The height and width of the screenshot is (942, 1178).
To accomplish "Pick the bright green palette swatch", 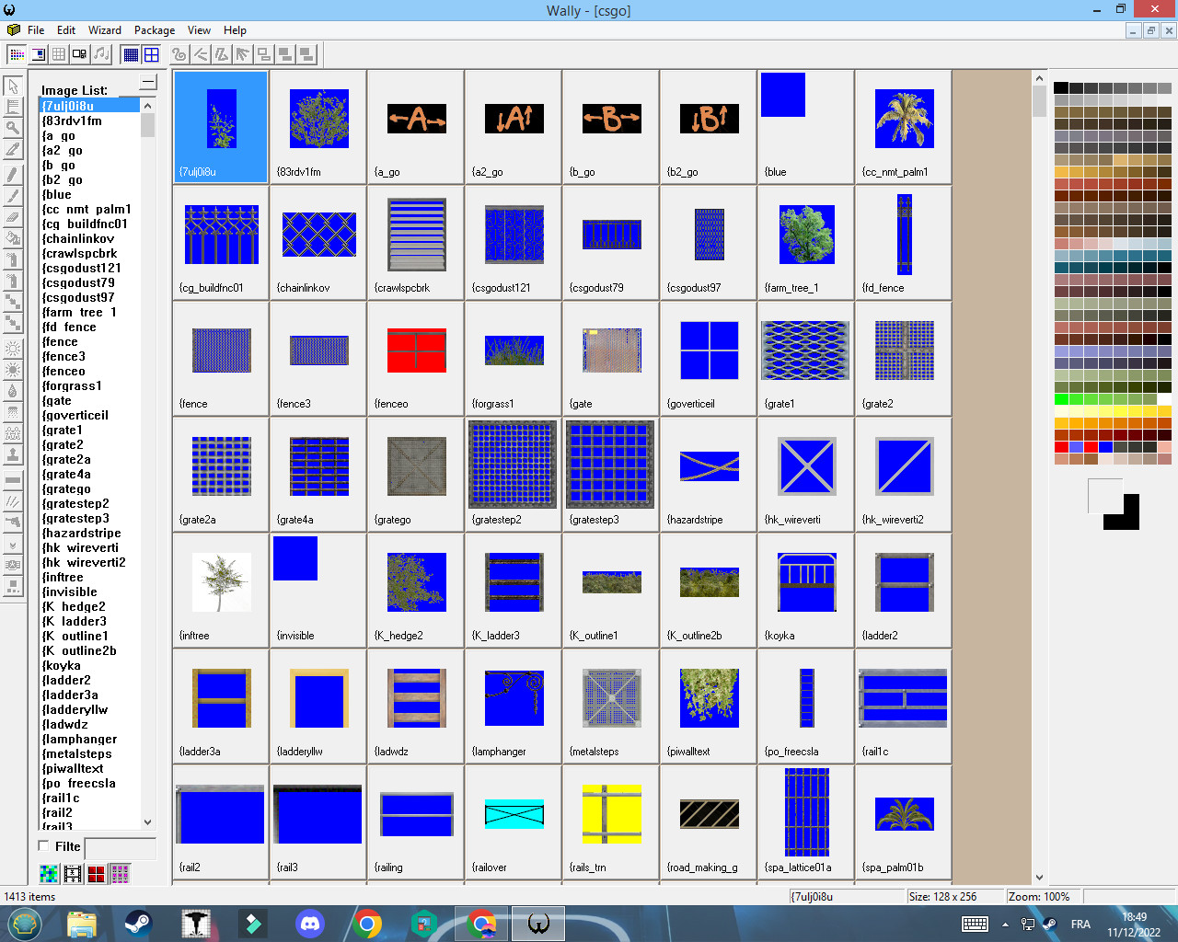I will [1061, 399].
